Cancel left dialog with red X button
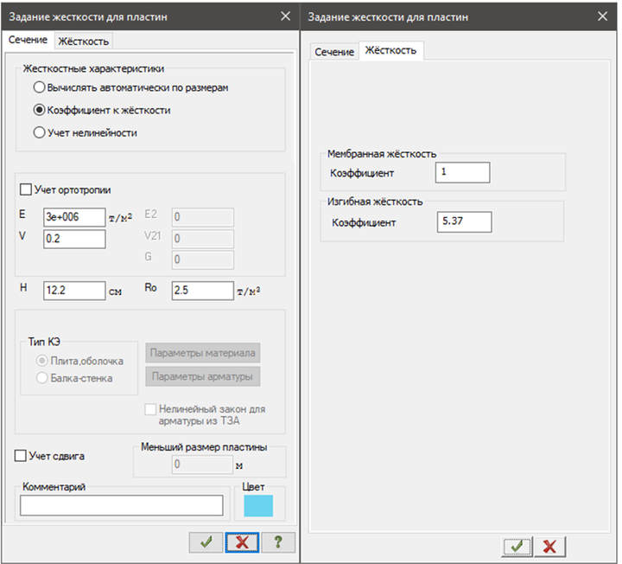The height and width of the screenshot is (564, 622). (243, 542)
